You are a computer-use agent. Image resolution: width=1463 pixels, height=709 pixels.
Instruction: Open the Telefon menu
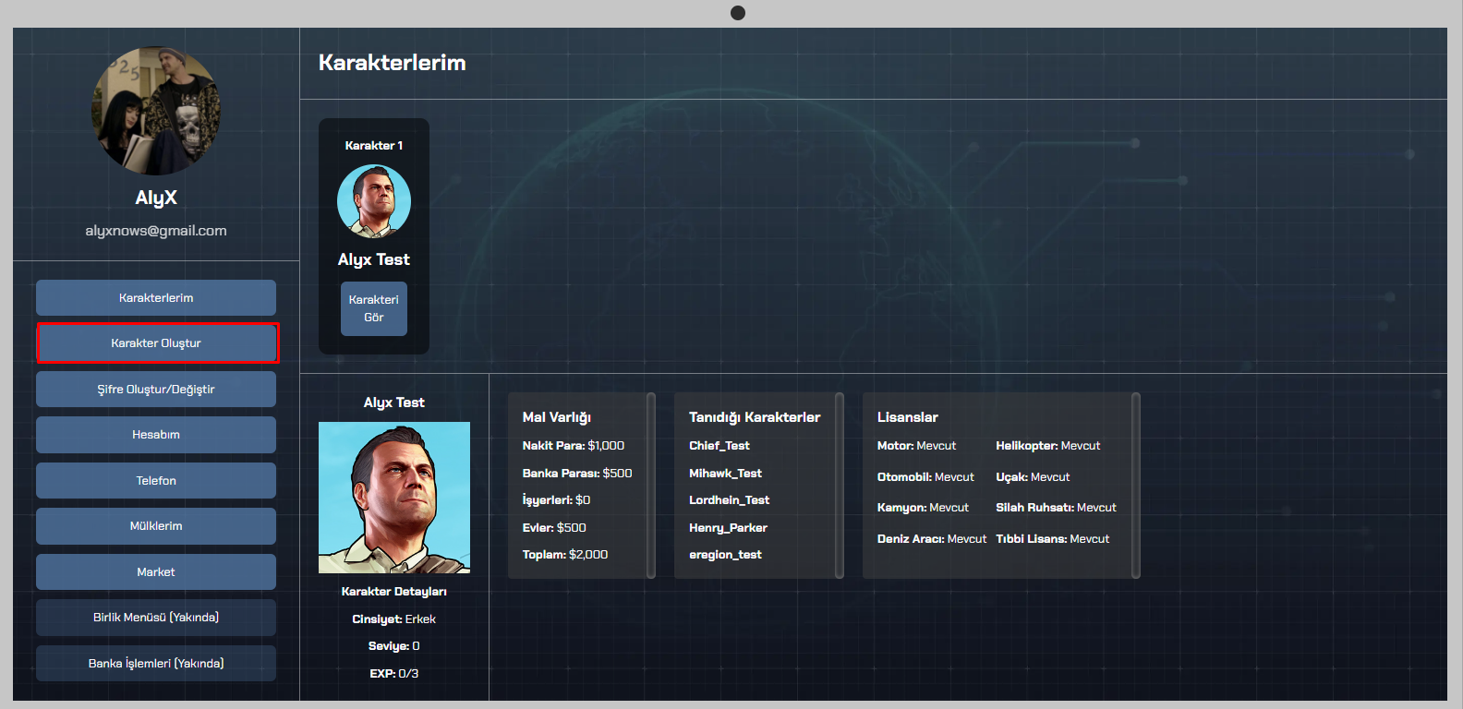pos(156,481)
